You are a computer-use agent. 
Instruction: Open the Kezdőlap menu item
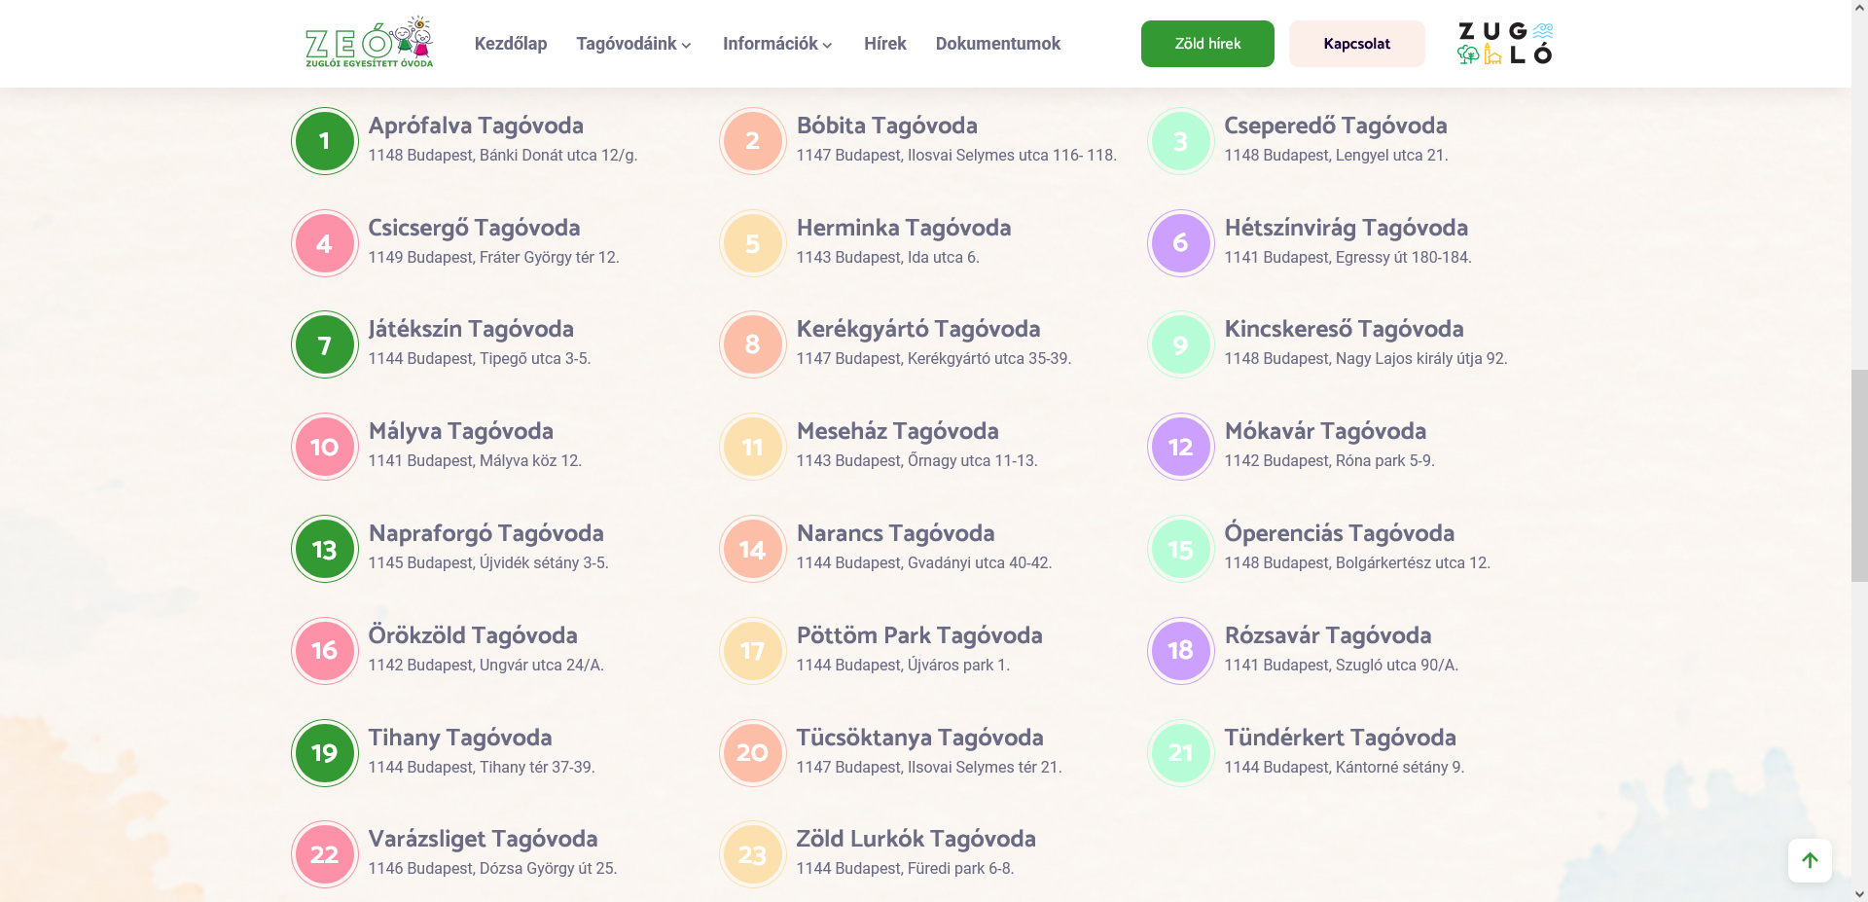pos(511,44)
